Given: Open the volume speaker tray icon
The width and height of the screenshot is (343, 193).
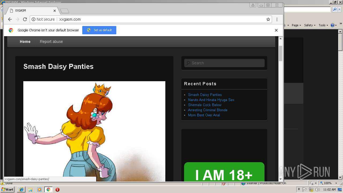Looking at the screenshot, I should point(318,190).
